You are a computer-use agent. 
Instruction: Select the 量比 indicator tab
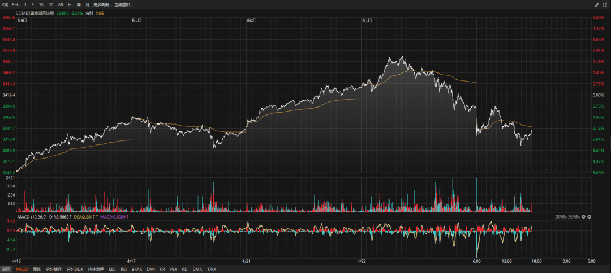click(37, 269)
